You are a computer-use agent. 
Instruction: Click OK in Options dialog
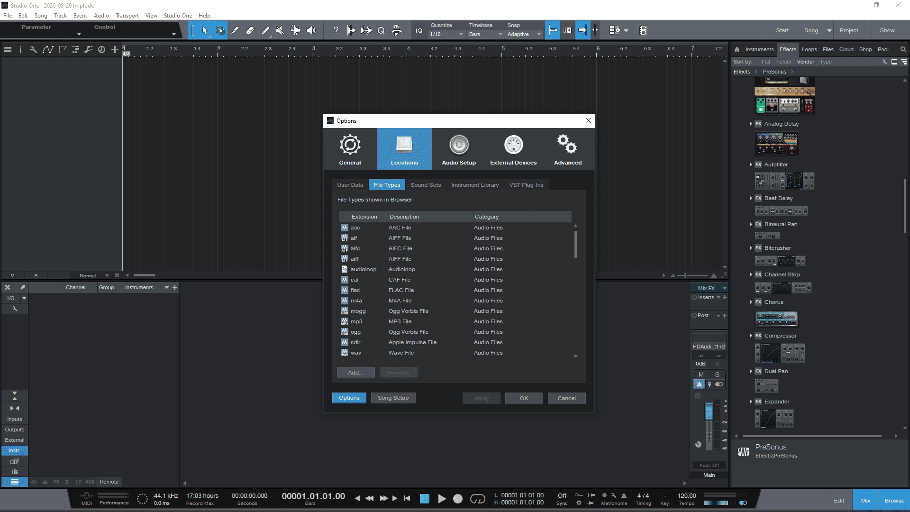pos(524,398)
